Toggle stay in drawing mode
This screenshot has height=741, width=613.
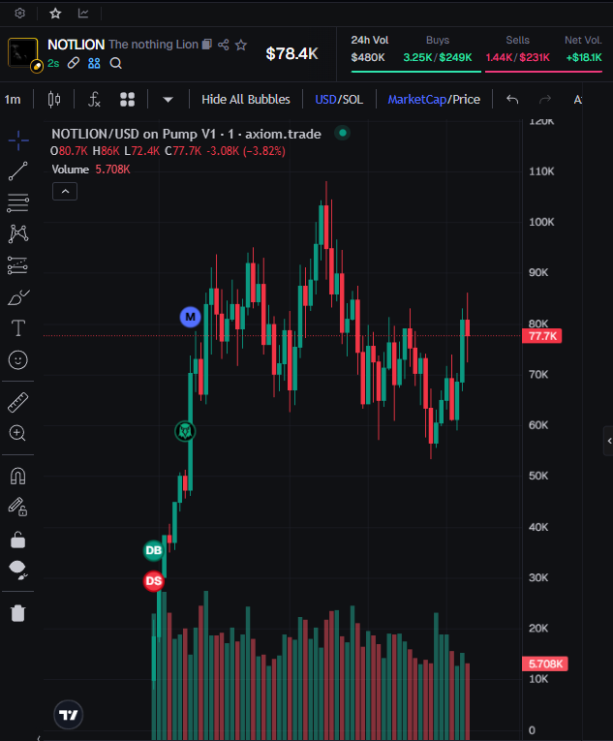point(18,507)
